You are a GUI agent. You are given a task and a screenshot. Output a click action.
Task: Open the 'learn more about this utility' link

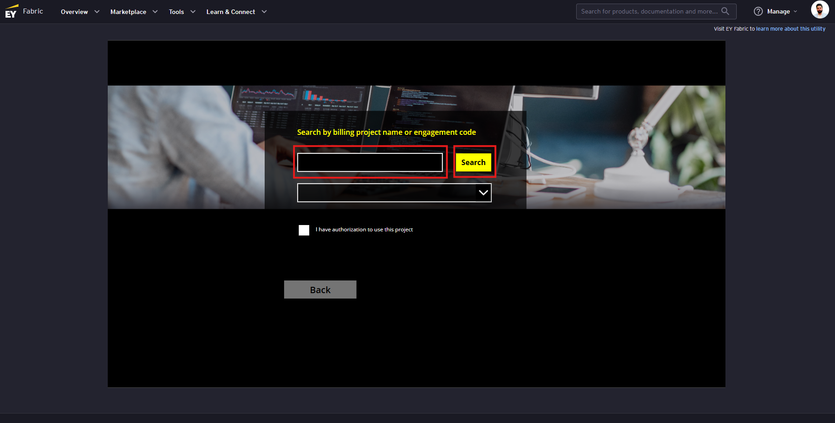790,29
